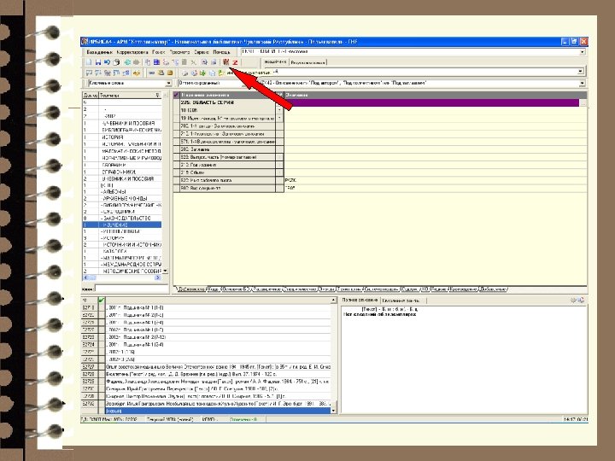Select the highlighted "ИЗУЧЕНИЕ" keyword row
Screen dimensions: 615x461
[x=122, y=225]
